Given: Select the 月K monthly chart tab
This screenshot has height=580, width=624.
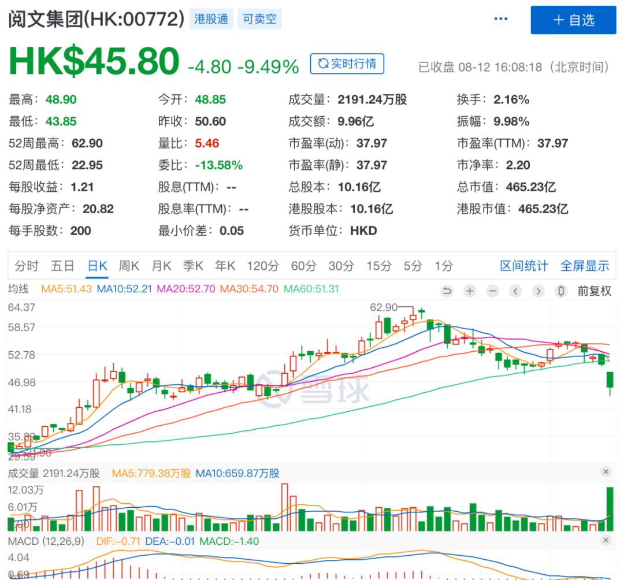Looking at the screenshot, I should click(161, 266).
